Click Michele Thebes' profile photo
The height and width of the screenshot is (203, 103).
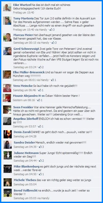tap(8, 182)
